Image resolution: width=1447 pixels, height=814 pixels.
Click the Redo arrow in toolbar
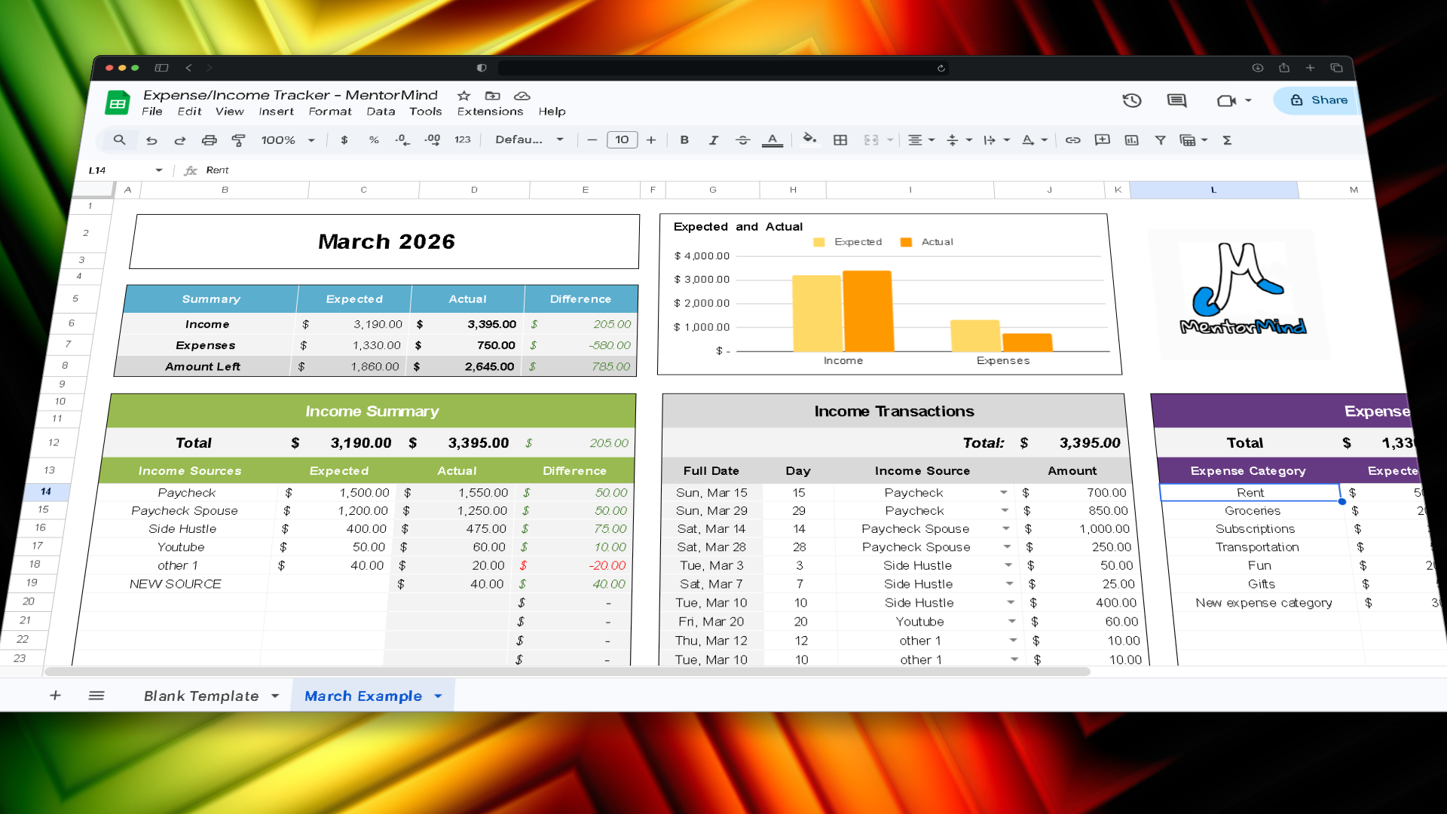(x=180, y=140)
